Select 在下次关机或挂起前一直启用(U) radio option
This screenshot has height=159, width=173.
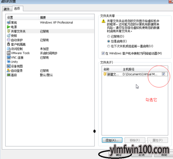pos(109,46)
